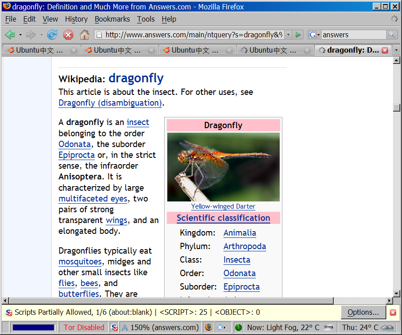Viewport: 402px width, 335px height.
Task: Switch to the Ubuntu tab showing a loading spinner
Action: pos(275,50)
